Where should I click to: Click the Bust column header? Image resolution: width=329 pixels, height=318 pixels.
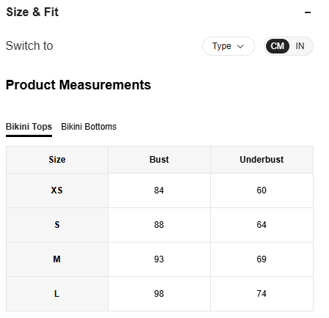[x=159, y=160]
